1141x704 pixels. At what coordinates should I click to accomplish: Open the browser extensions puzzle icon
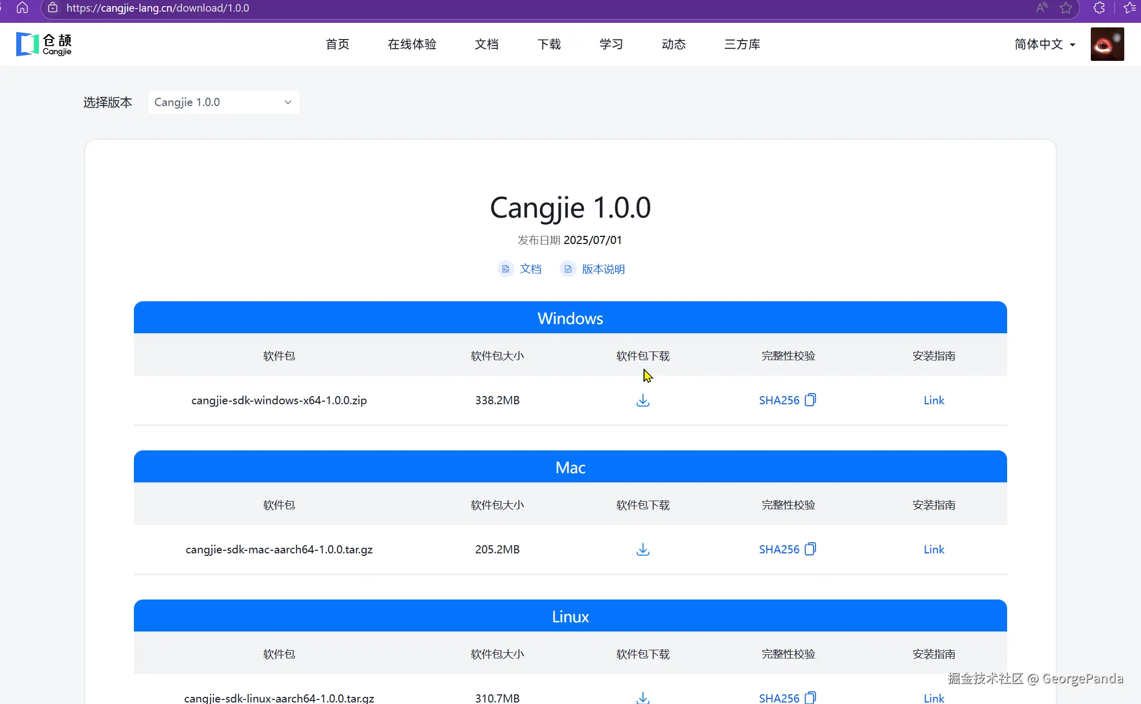1099,8
